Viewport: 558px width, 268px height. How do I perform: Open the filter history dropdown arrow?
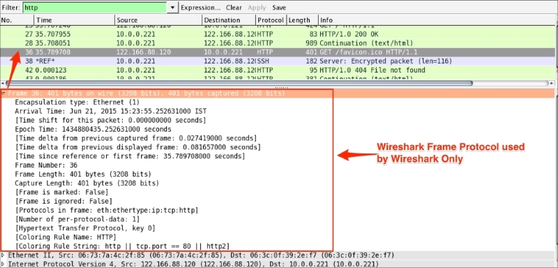pyautogui.click(x=172, y=8)
